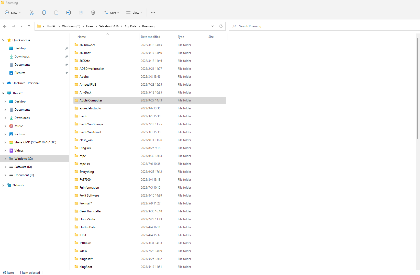
Task: Select Network in navigation pane
Action: pyautogui.click(x=18, y=185)
